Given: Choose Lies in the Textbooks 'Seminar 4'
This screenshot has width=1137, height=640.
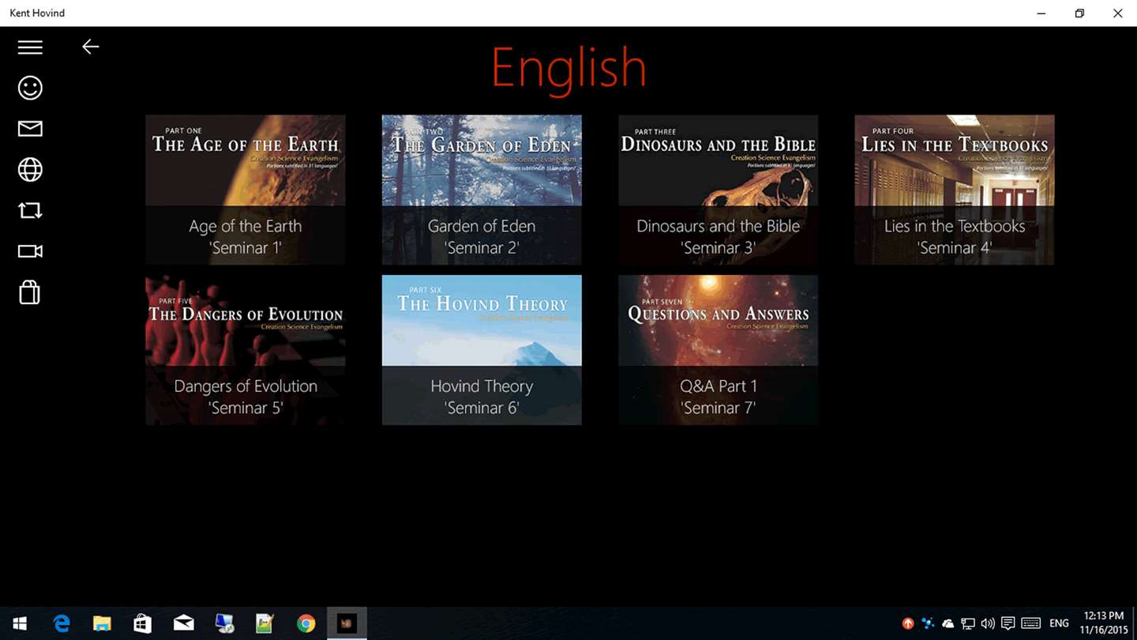Looking at the screenshot, I should coord(955,190).
